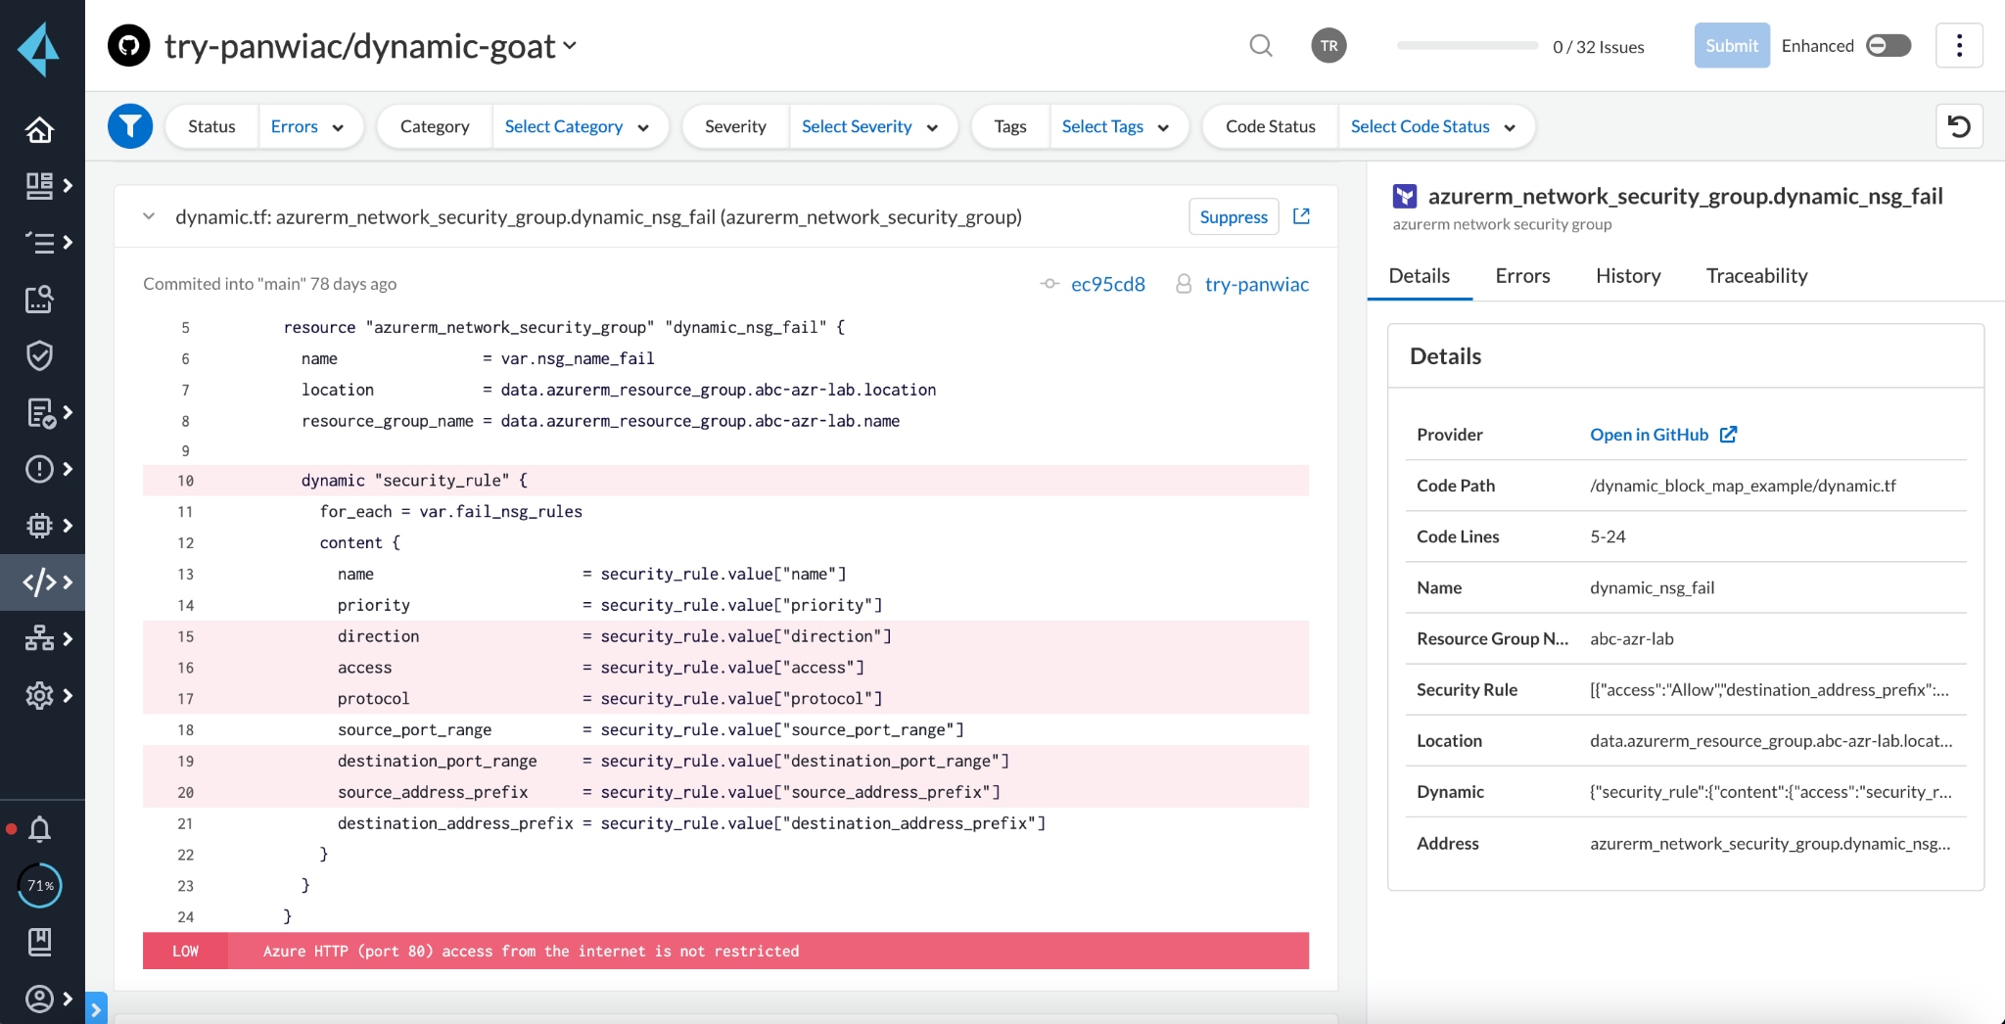Click the Address value
The width and height of the screenshot is (2005, 1024).
pos(1770,844)
